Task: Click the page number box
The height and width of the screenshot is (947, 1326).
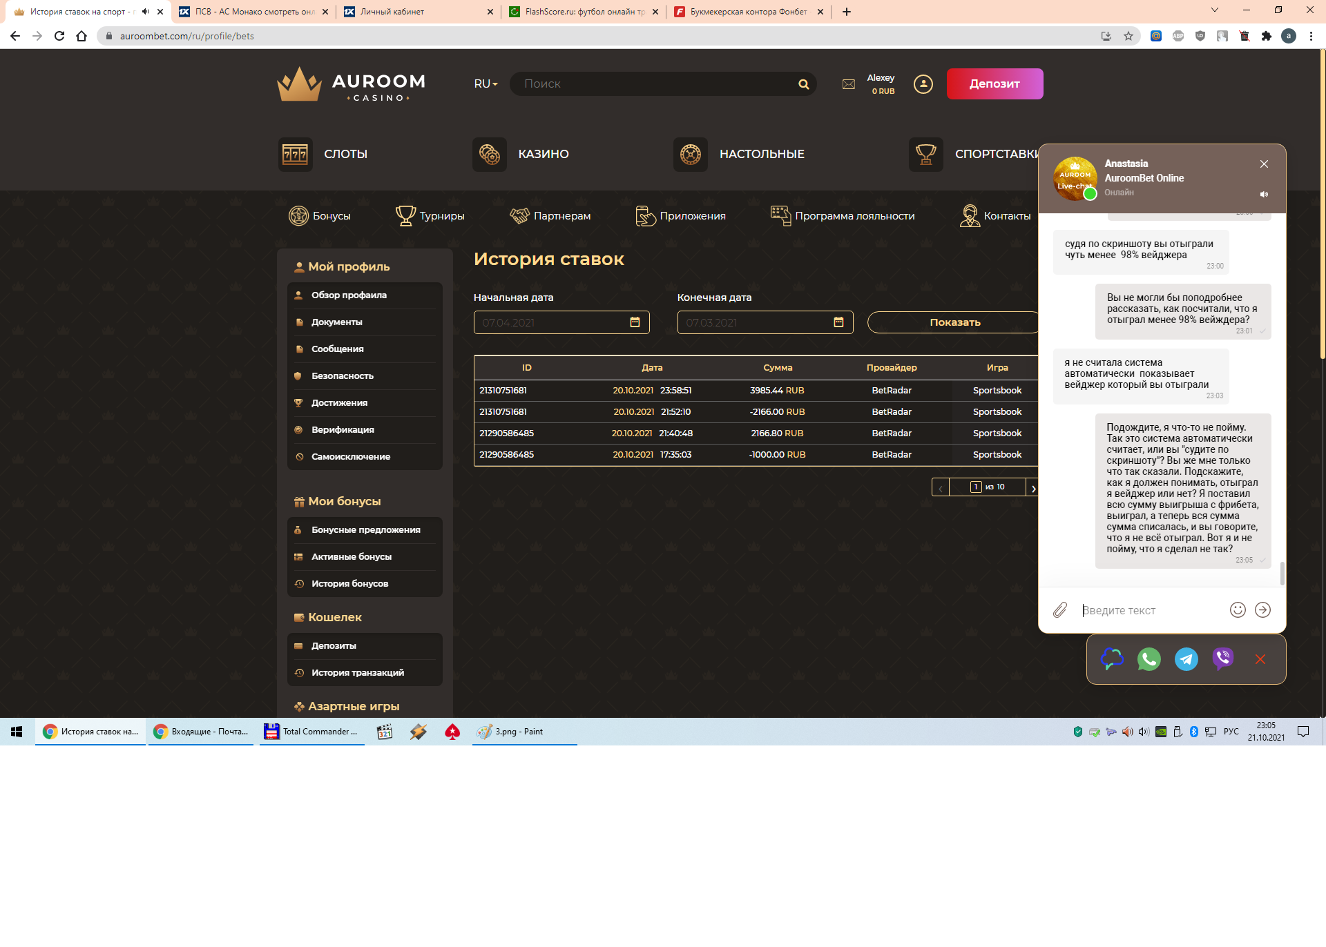Action: pyautogui.click(x=976, y=487)
